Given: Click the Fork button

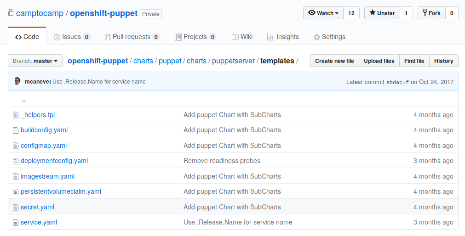Looking at the screenshot, I should [x=431, y=13].
